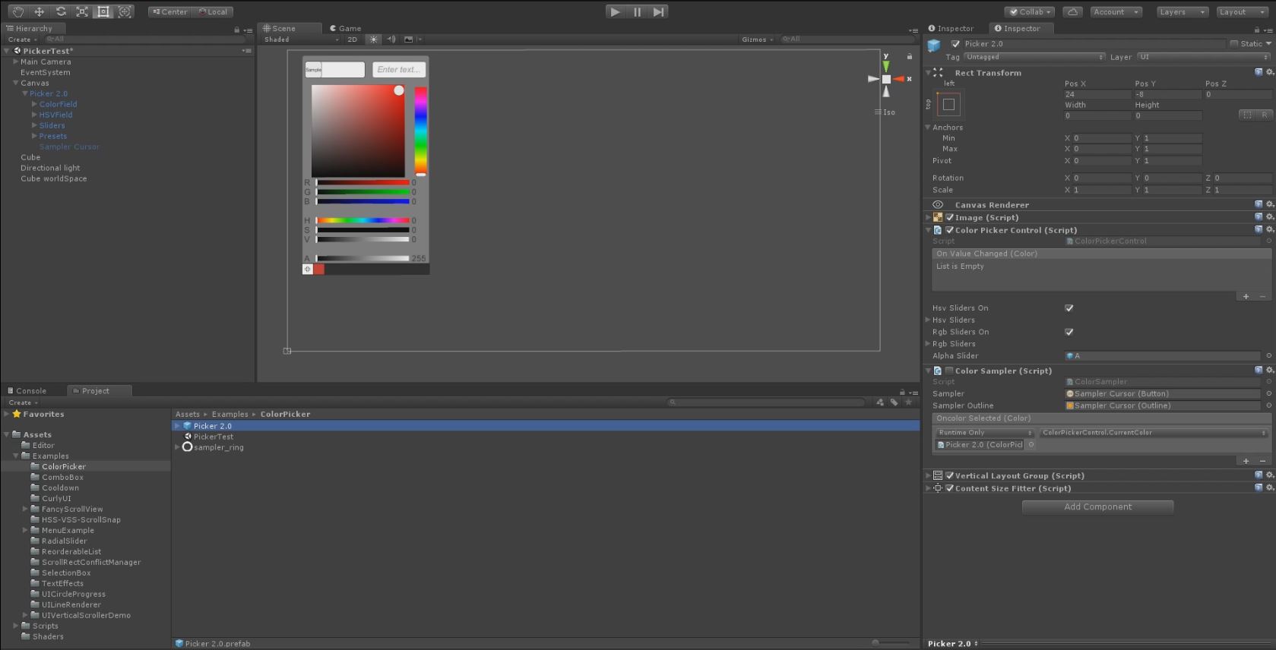Click the Hierarchy panel lock icon
Screen dimensions: 1276x650
[x=236, y=30]
